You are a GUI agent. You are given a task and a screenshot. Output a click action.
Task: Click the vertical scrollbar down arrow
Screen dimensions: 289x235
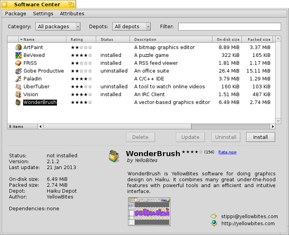point(278,121)
